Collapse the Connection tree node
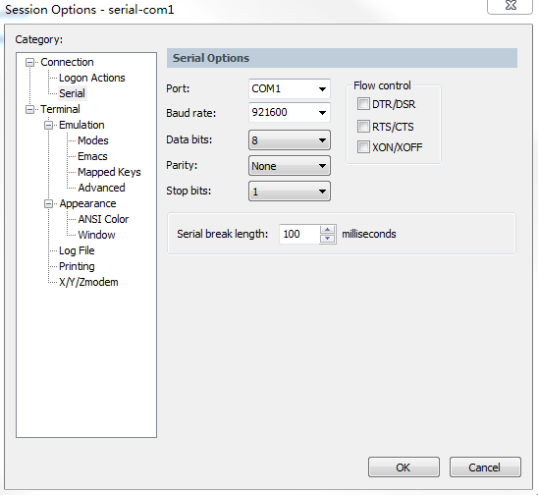Viewport: 538px width, 495px height. pyautogui.click(x=29, y=63)
